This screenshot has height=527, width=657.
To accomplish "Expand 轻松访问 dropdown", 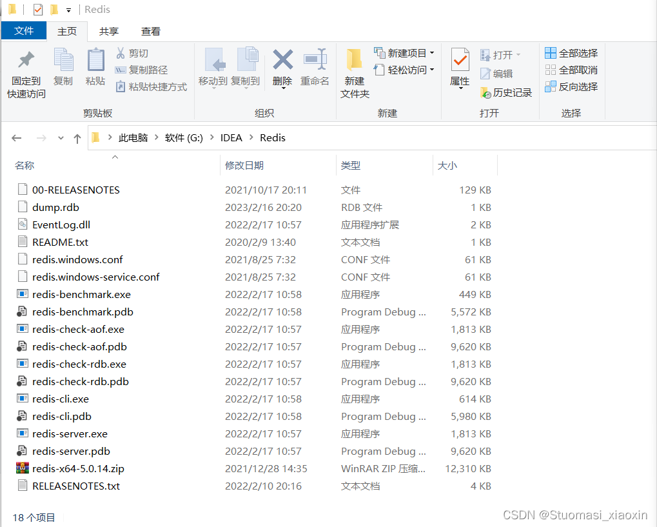I will (432, 70).
